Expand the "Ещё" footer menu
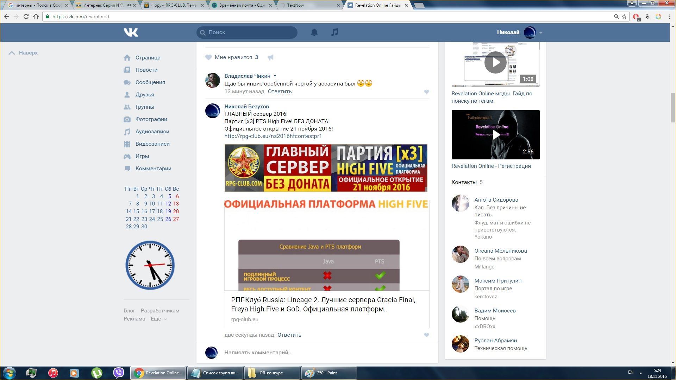The width and height of the screenshot is (676, 380). click(159, 319)
